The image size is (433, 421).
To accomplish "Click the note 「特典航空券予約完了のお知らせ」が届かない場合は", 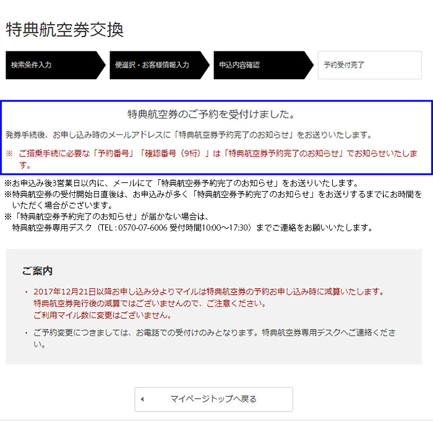I will (x=108, y=216).
